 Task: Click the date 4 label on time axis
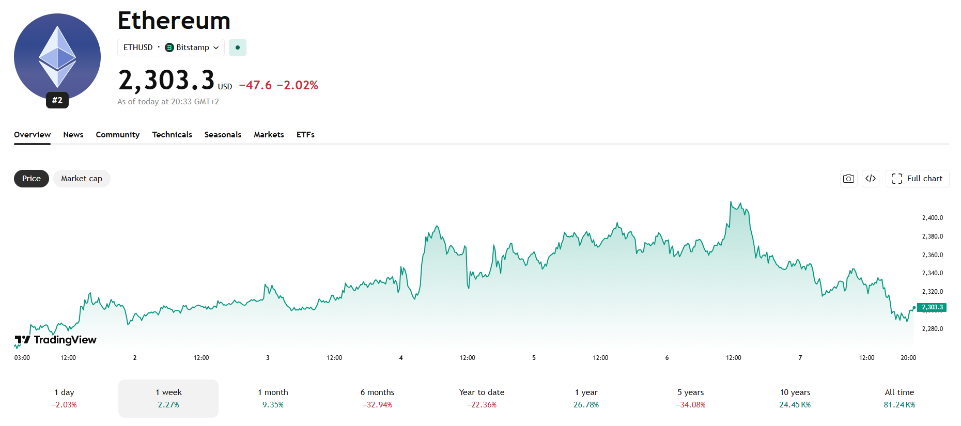[401, 358]
